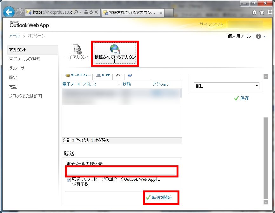
Task: Click 転送を開始 button
Action: [x=159, y=197]
